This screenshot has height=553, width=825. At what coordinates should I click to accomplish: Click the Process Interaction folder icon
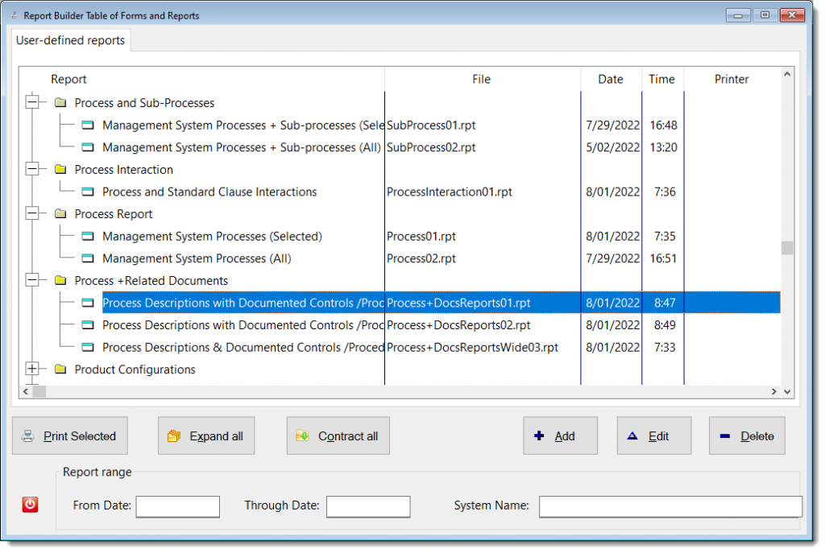pyautogui.click(x=60, y=170)
